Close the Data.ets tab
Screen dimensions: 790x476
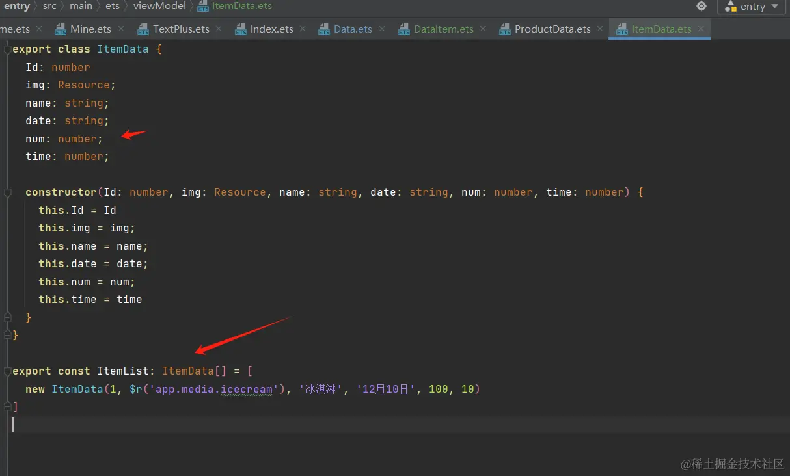pos(382,29)
